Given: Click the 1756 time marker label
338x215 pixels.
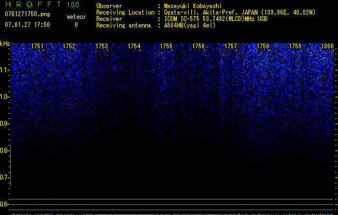Looking at the screenshot, I should click(x=198, y=46).
